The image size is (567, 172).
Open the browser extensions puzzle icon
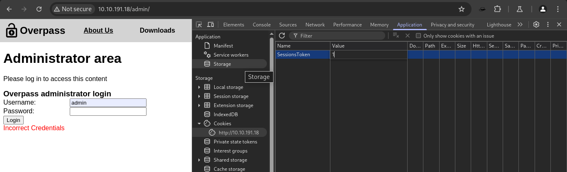tap(497, 9)
